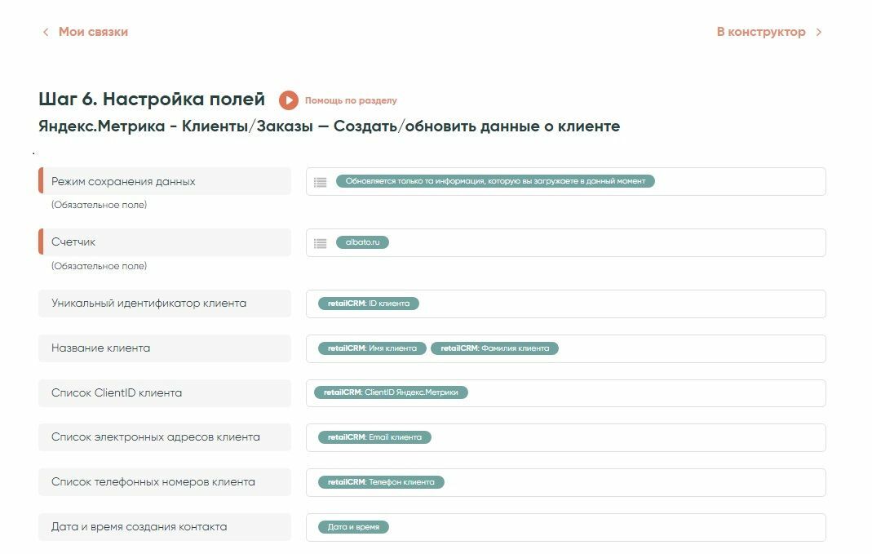Click the retailCRM: Email клиента tag
This screenshot has width=872, height=554.
pos(374,437)
